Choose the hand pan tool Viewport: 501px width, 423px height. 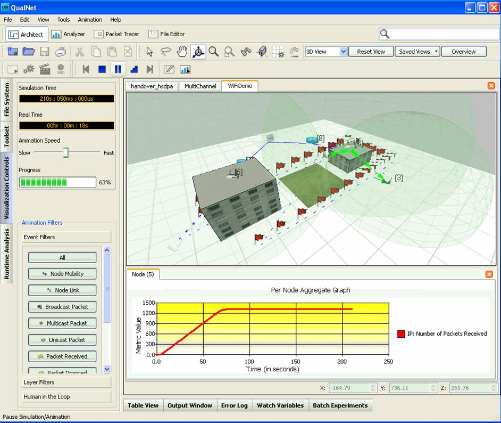coord(182,52)
